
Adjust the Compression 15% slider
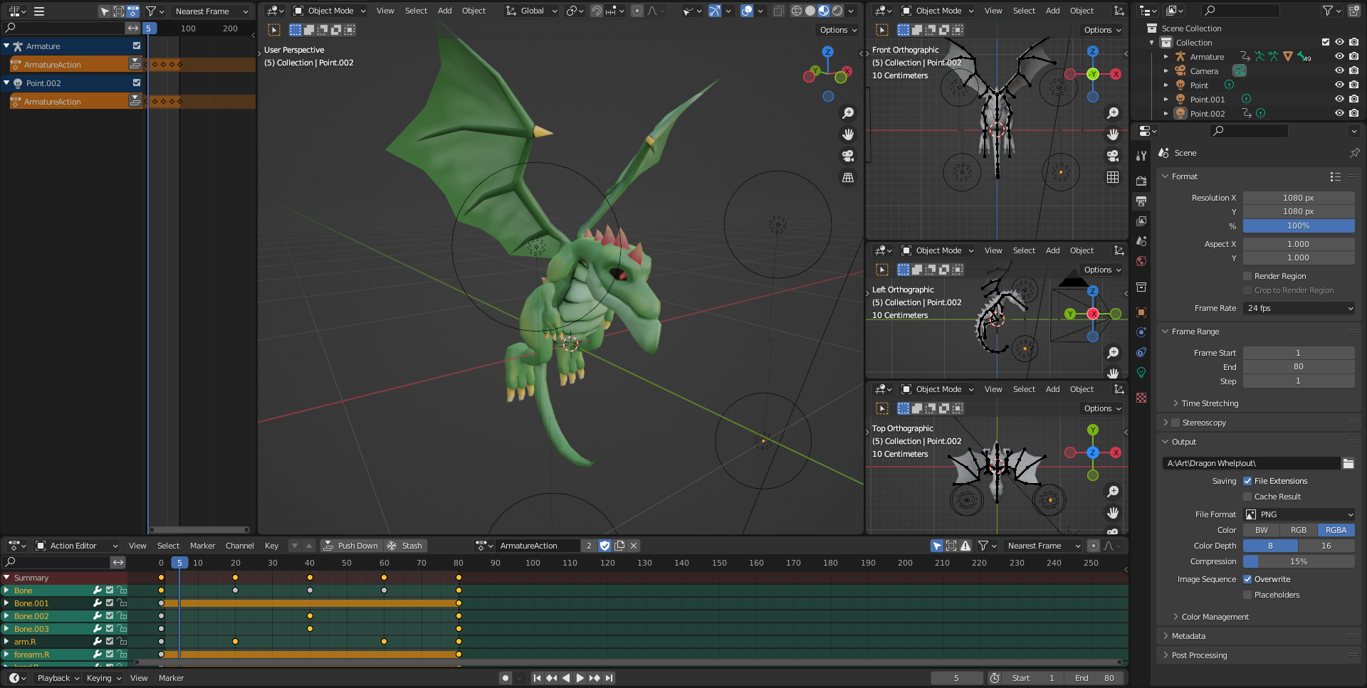click(x=1299, y=561)
